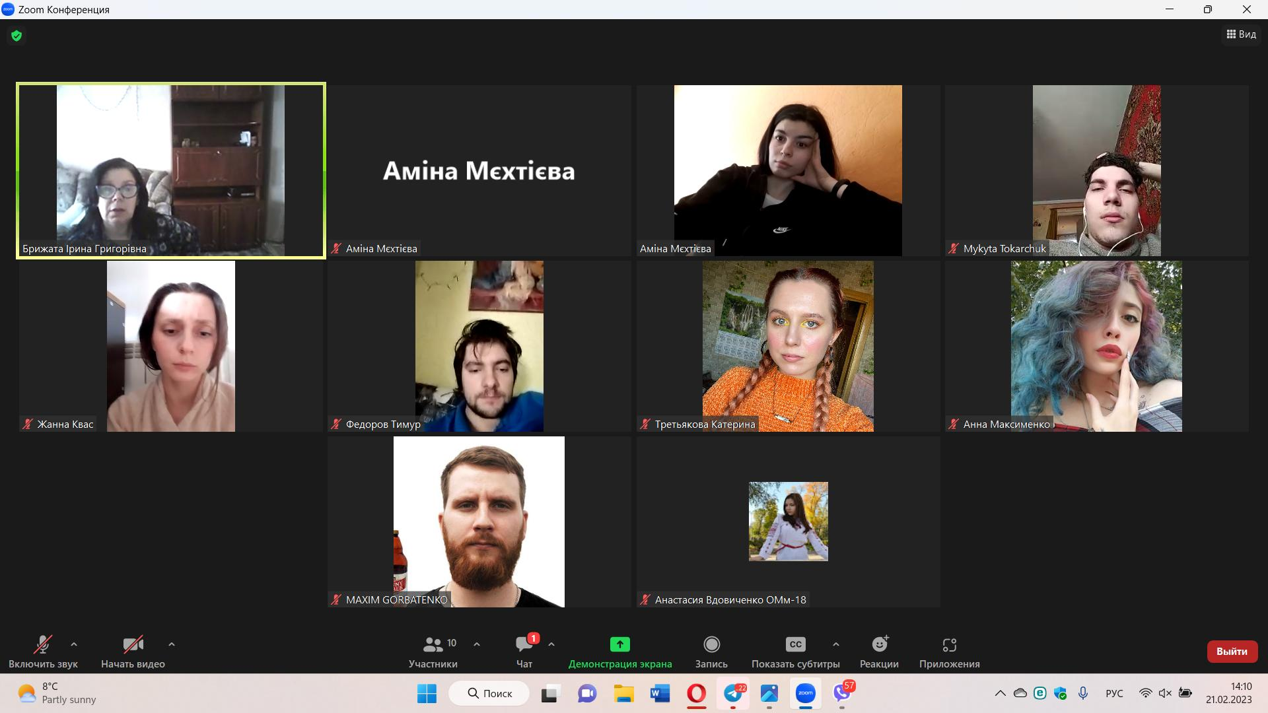Open File Explorer from taskbar
Screen dimensions: 1268x713
(623, 693)
